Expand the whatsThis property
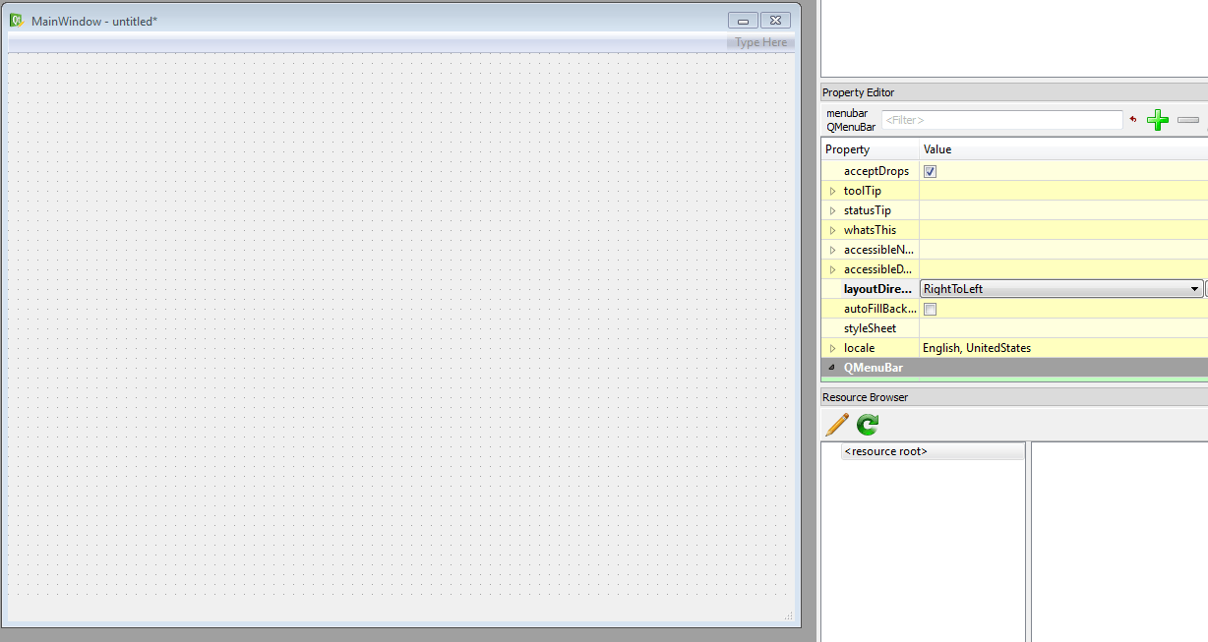The width and height of the screenshot is (1208, 642). click(832, 229)
